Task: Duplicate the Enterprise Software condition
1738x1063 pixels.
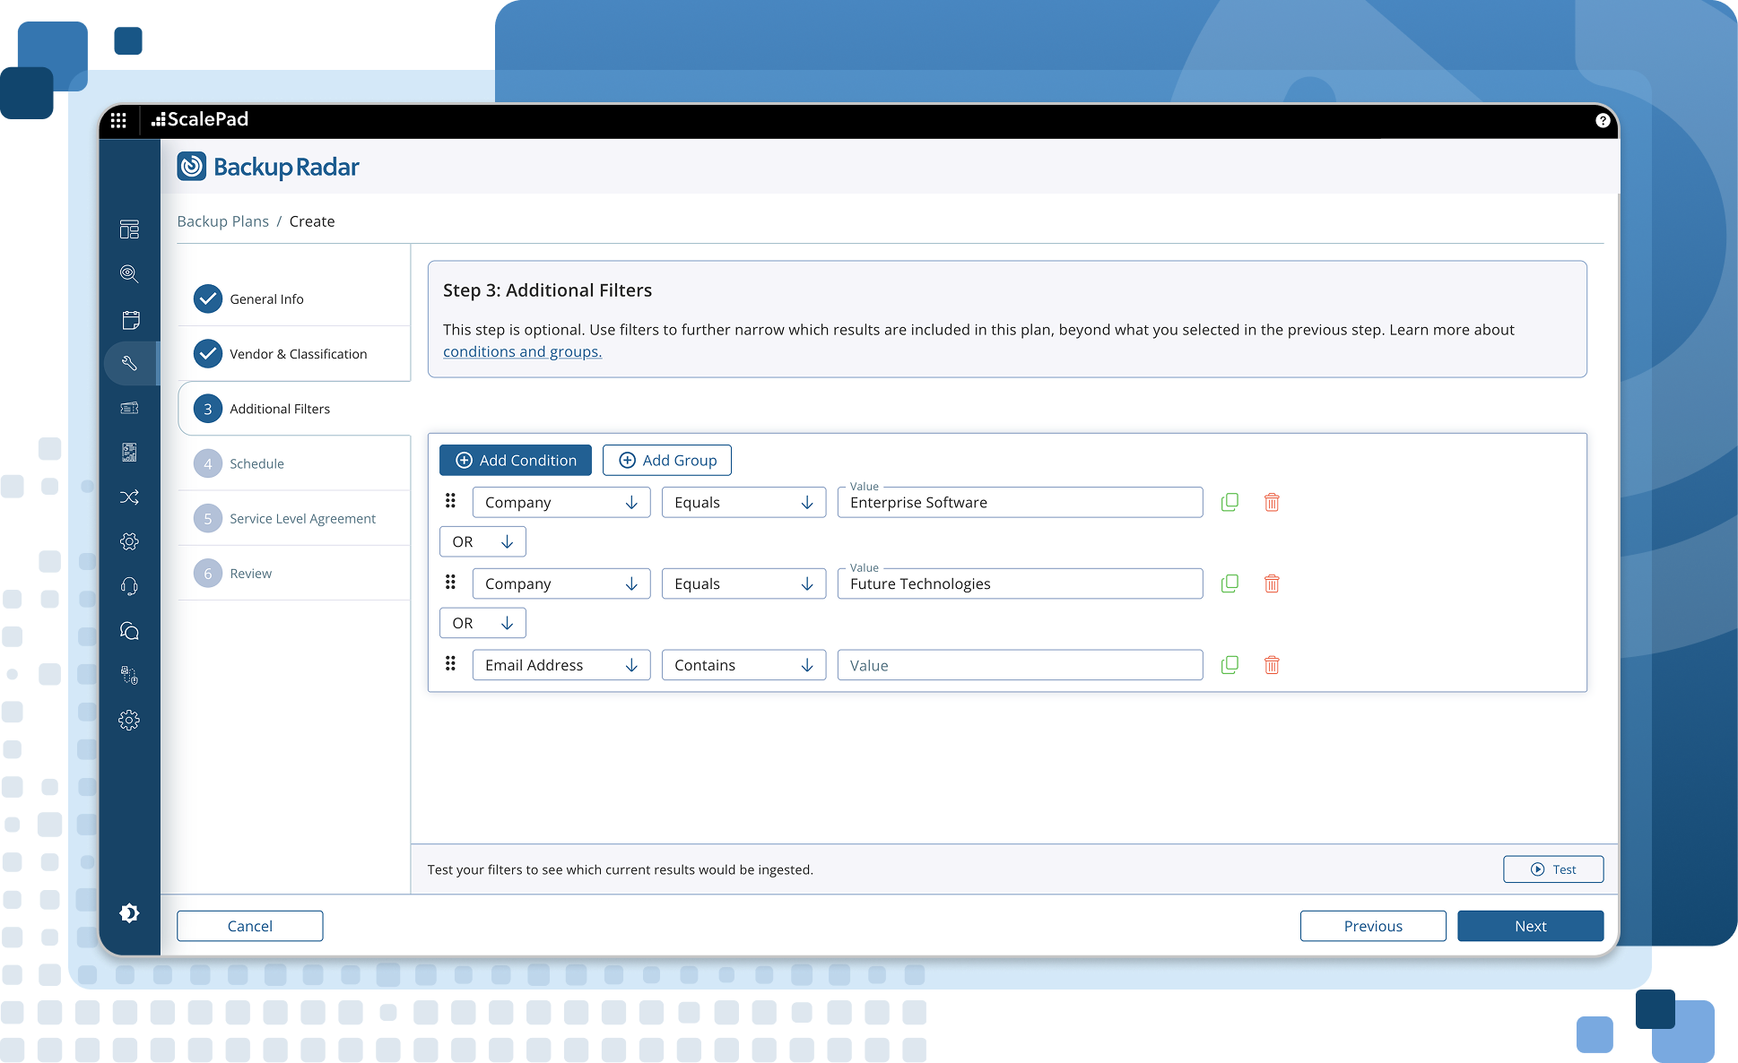Action: [x=1230, y=503]
